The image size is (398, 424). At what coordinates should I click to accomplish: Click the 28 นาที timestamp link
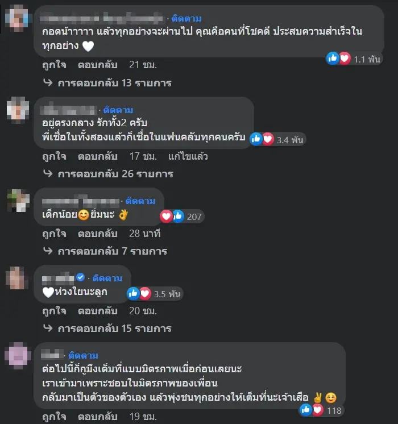[145, 234]
